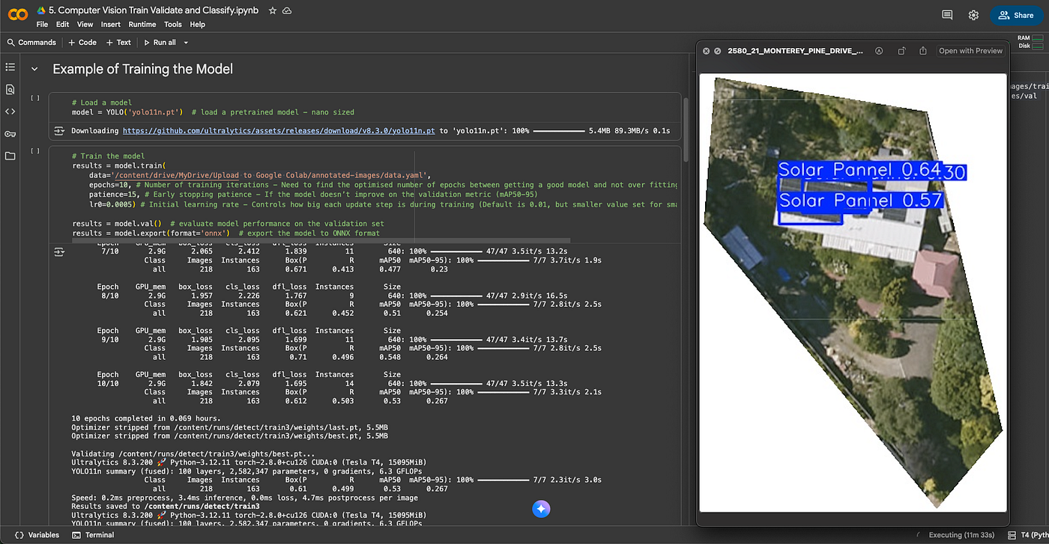
Task: Check the cloud save status icon
Action: [x=287, y=10]
